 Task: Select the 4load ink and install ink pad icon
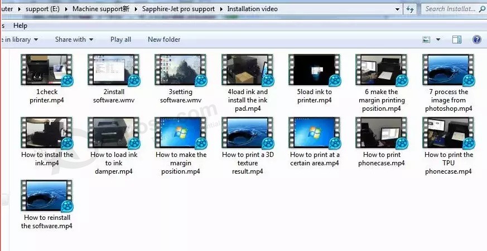pyautogui.click(x=248, y=70)
